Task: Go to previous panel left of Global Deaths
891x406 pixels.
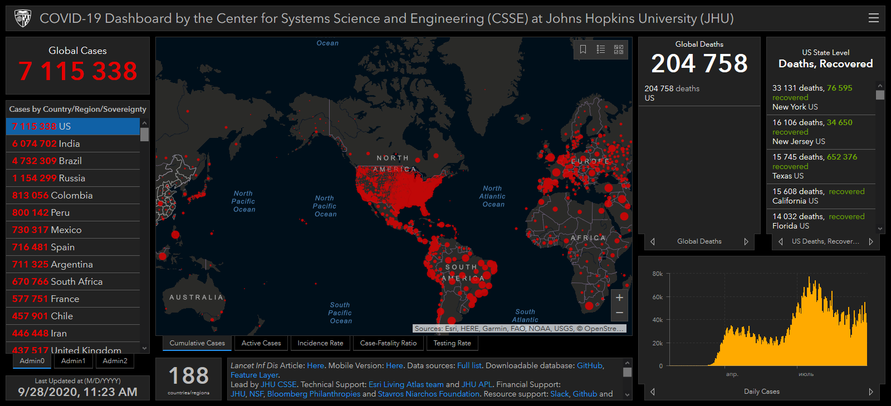Action: point(653,241)
